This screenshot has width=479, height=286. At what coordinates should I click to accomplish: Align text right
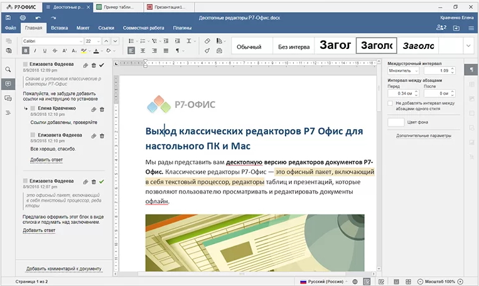tap(154, 50)
